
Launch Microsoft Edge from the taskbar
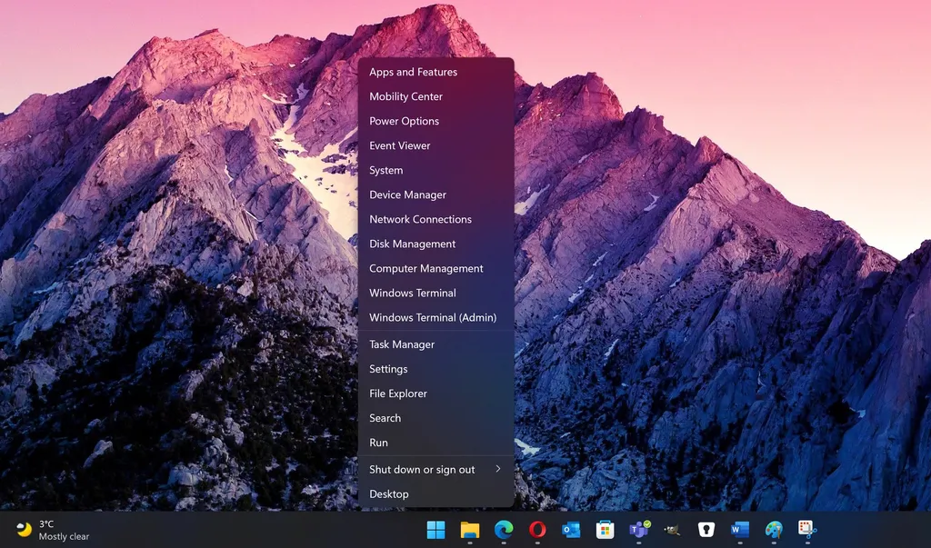pyautogui.click(x=503, y=530)
